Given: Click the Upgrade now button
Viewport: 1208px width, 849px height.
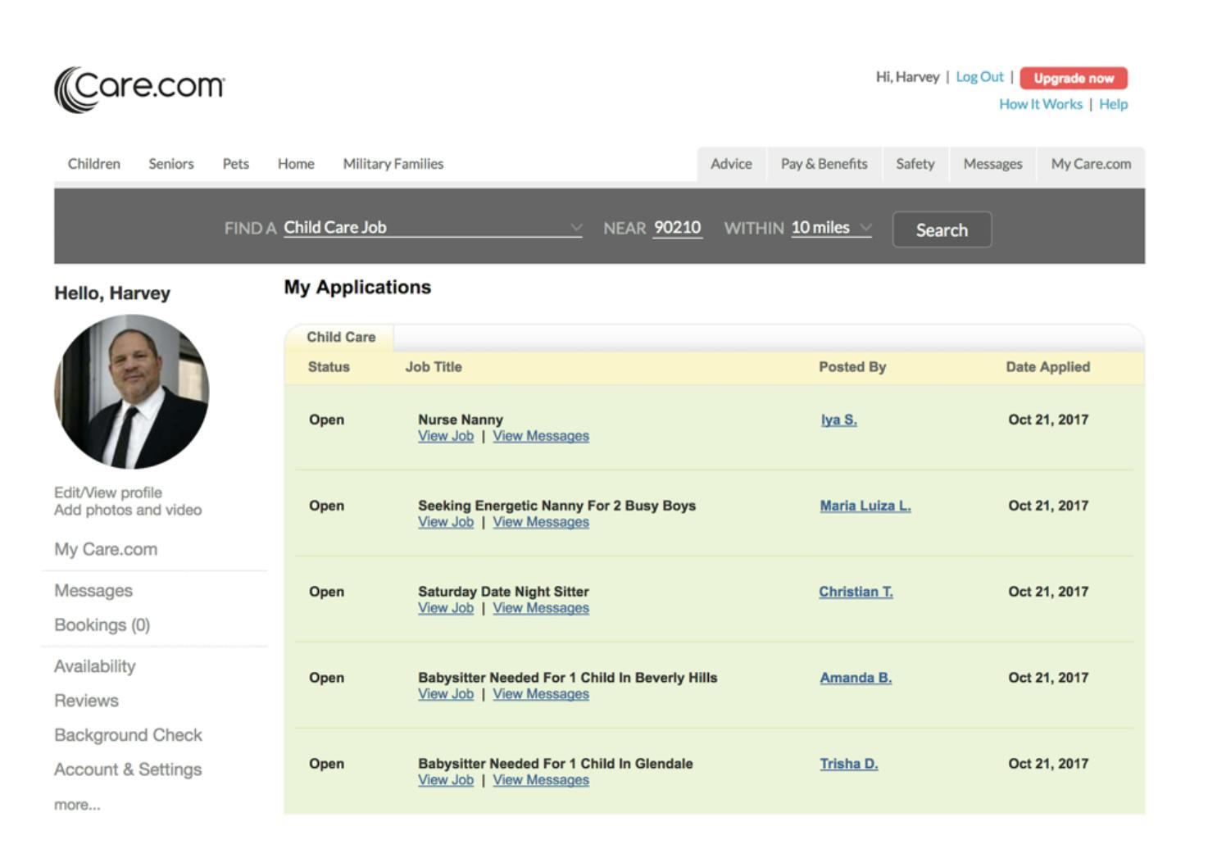Looking at the screenshot, I should coord(1073,78).
